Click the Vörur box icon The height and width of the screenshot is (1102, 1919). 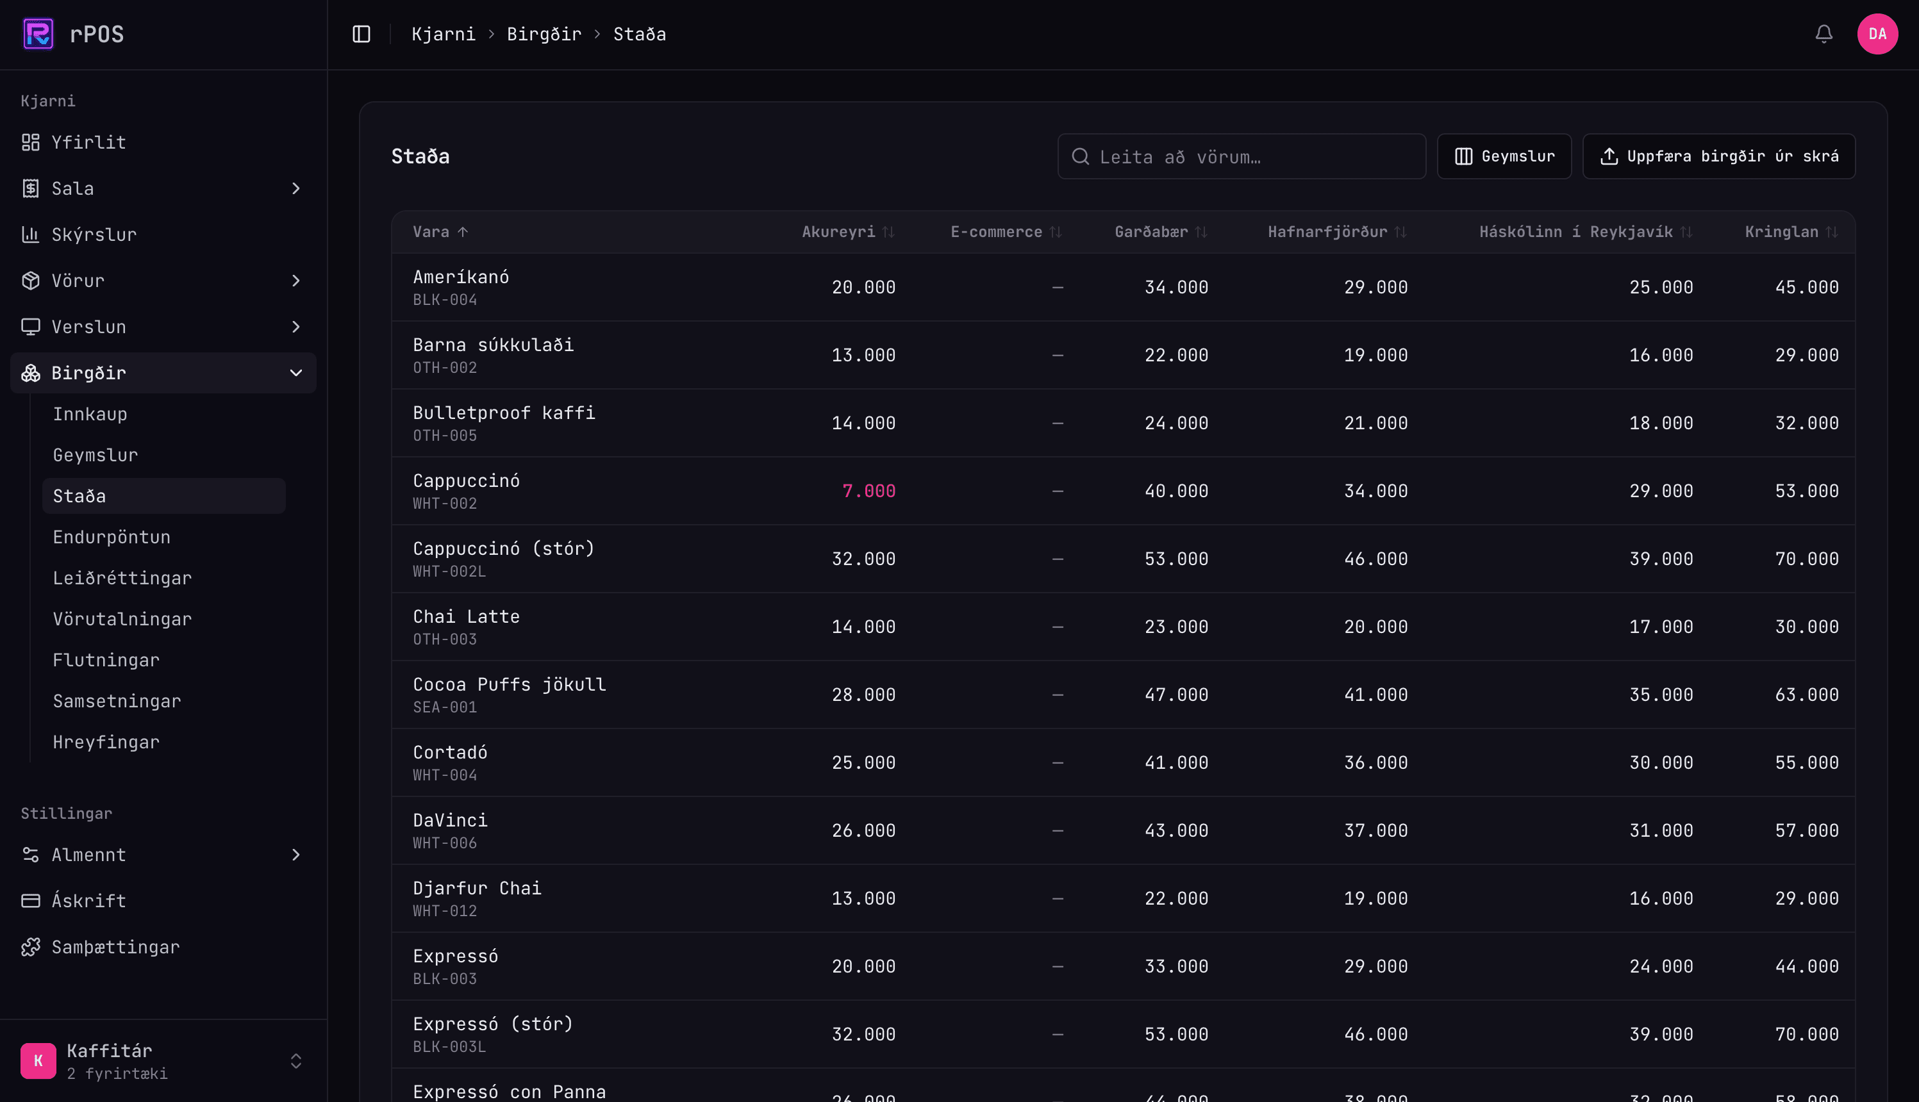coord(30,281)
